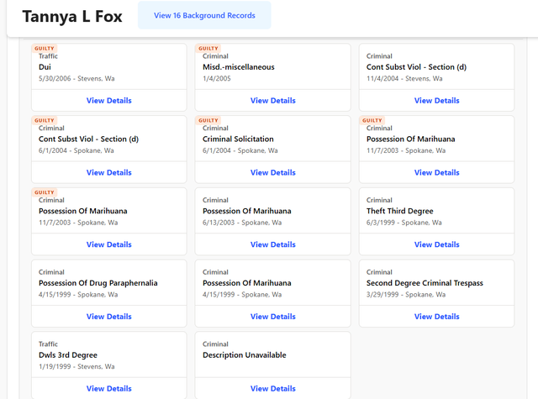Image resolution: width=538 pixels, height=399 pixels.
Task: Click the Possession Of Drug Paraphernalia title
Action: point(98,283)
